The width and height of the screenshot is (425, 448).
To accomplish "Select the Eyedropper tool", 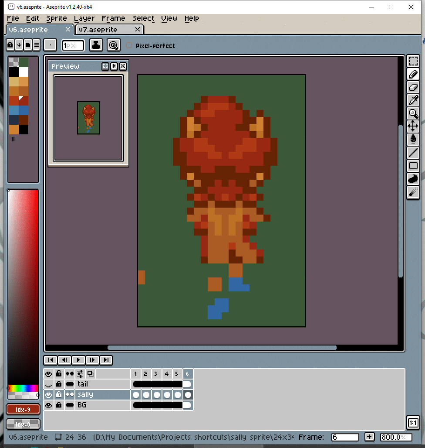I will pyautogui.click(x=413, y=100).
